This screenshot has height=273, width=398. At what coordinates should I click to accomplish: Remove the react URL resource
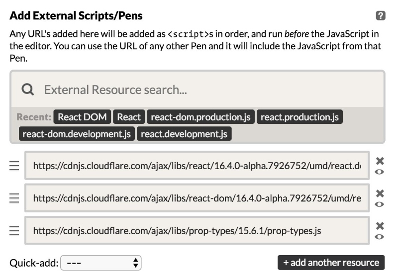coord(380,161)
